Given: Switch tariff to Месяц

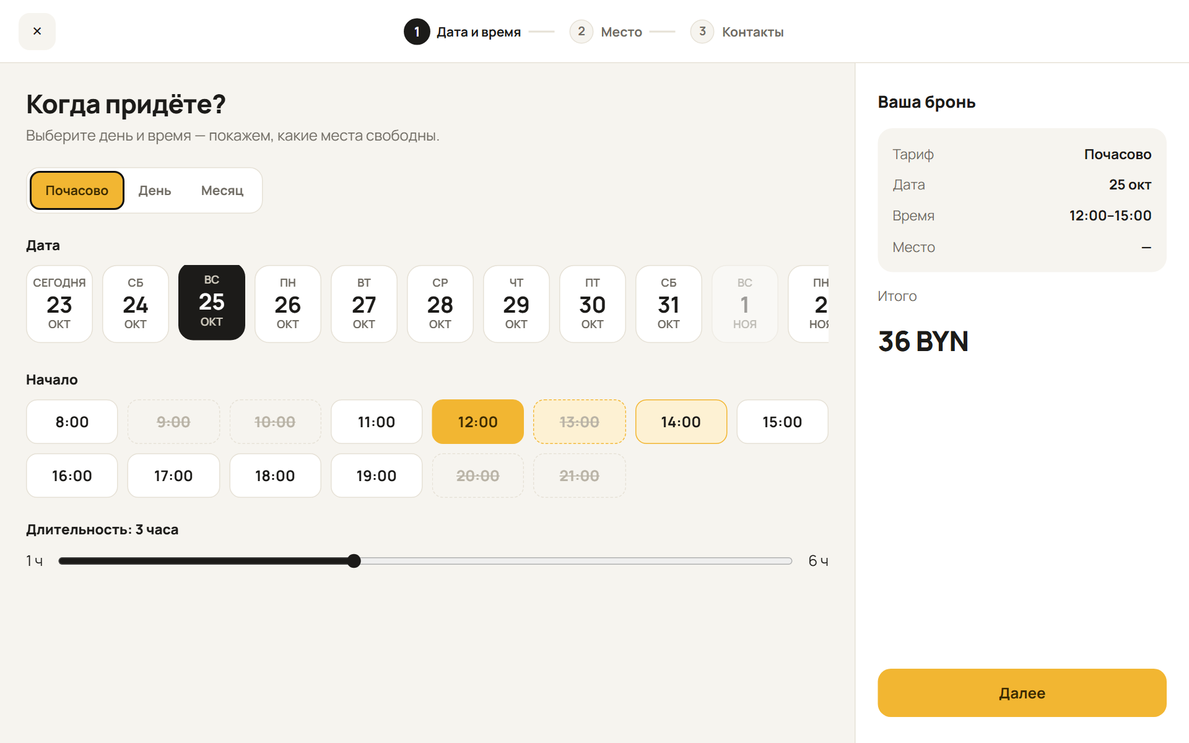Looking at the screenshot, I should (x=222, y=191).
